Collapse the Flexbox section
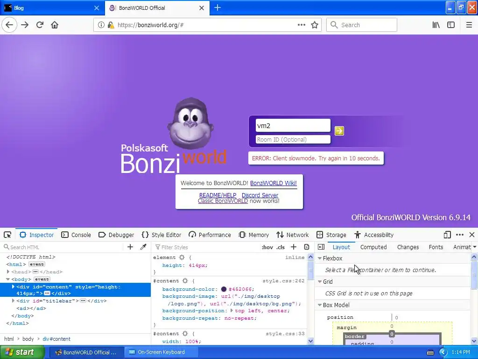478x359 pixels. 320,258
